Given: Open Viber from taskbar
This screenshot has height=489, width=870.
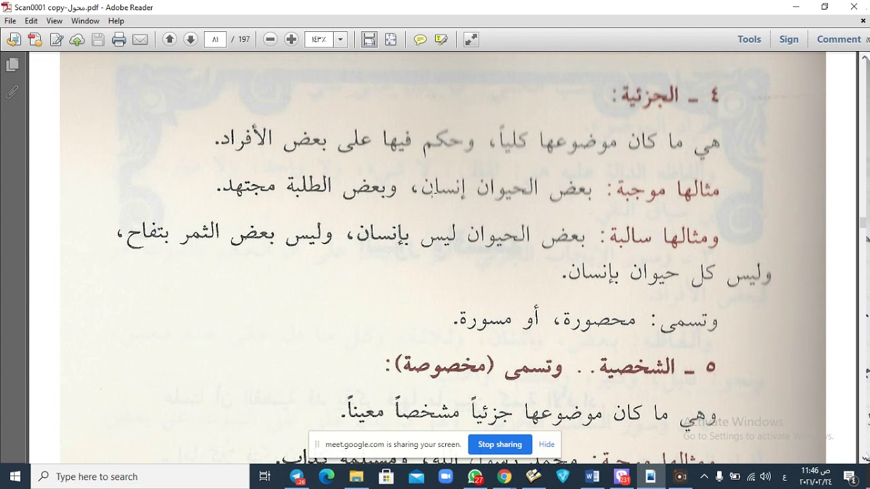Looking at the screenshot, I should [x=621, y=476].
